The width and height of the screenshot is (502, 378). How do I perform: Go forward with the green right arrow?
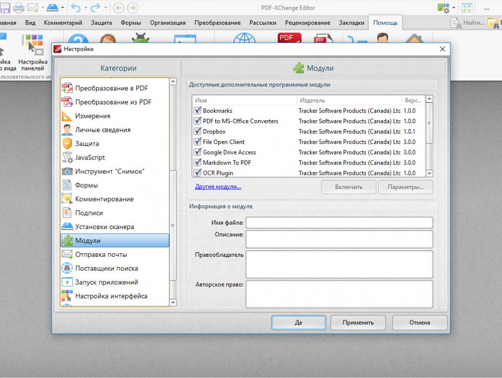133,7
